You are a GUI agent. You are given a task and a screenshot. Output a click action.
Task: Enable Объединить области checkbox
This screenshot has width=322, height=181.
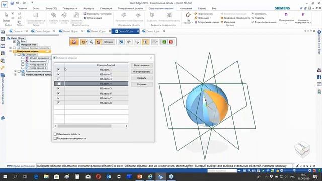click(55, 134)
